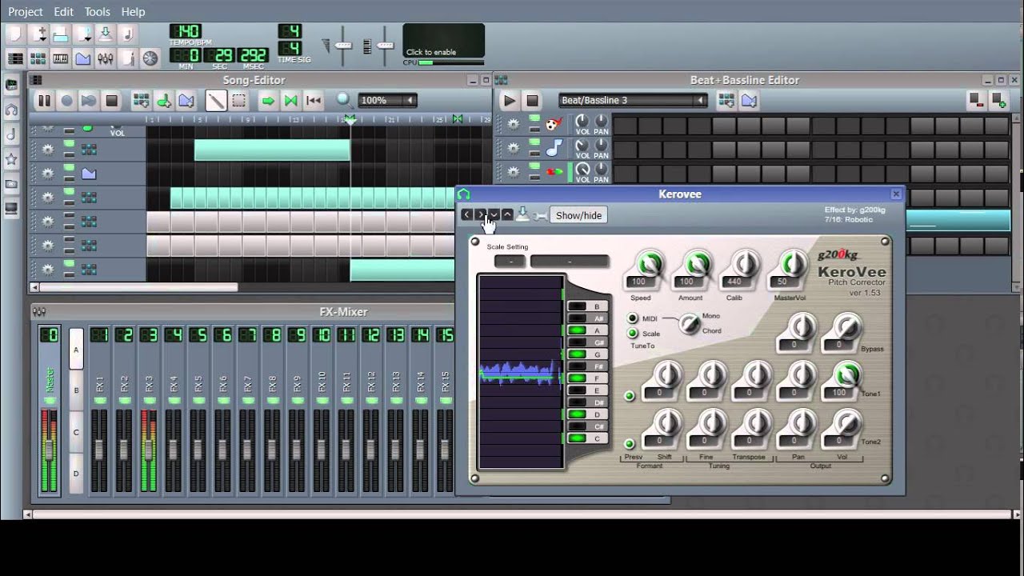Image resolution: width=1024 pixels, height=576 pixels.
Task: Select the MIDI TuneTo option
Action: pyautogui.click(x=633, y=318)
